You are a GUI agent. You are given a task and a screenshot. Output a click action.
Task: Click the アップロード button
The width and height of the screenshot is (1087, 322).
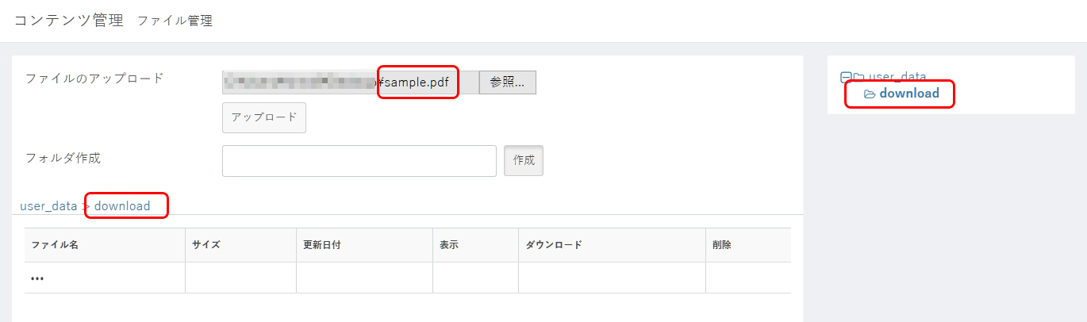click(264, 117)
